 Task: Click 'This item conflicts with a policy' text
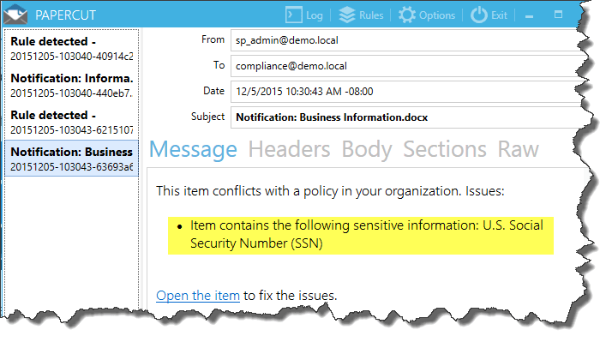coord(330,191)
